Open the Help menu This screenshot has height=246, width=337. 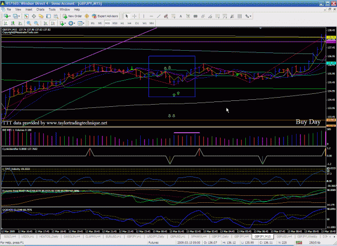coord(77,10)
